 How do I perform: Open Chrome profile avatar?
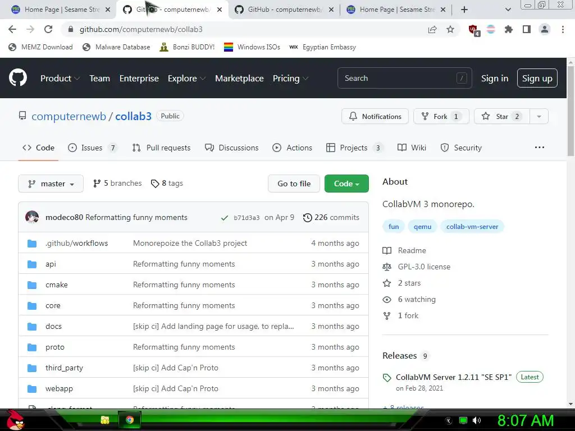tap(545, 30)
